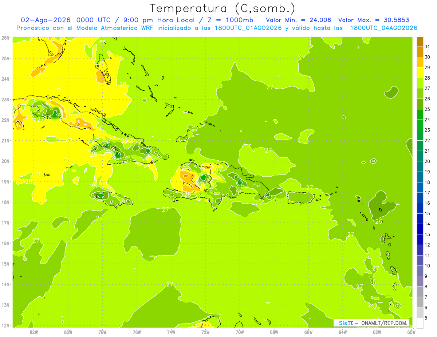Image resolution: width=437 pixels, height=337 pixels.
Task: Click the '70W' longitude axis label
Action: [240, 332]
